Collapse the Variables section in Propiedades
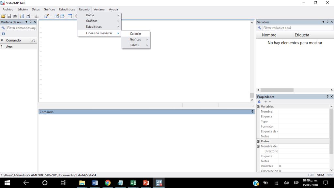This screenshot has height=188, width=334. point(258,107)
